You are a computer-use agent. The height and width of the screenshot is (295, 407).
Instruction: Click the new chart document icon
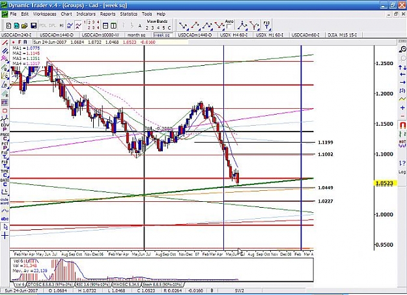[8, 25]
